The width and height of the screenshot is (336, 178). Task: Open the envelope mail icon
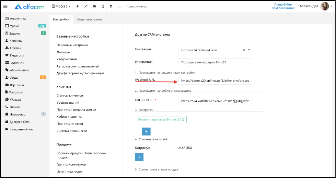[94, 7]
